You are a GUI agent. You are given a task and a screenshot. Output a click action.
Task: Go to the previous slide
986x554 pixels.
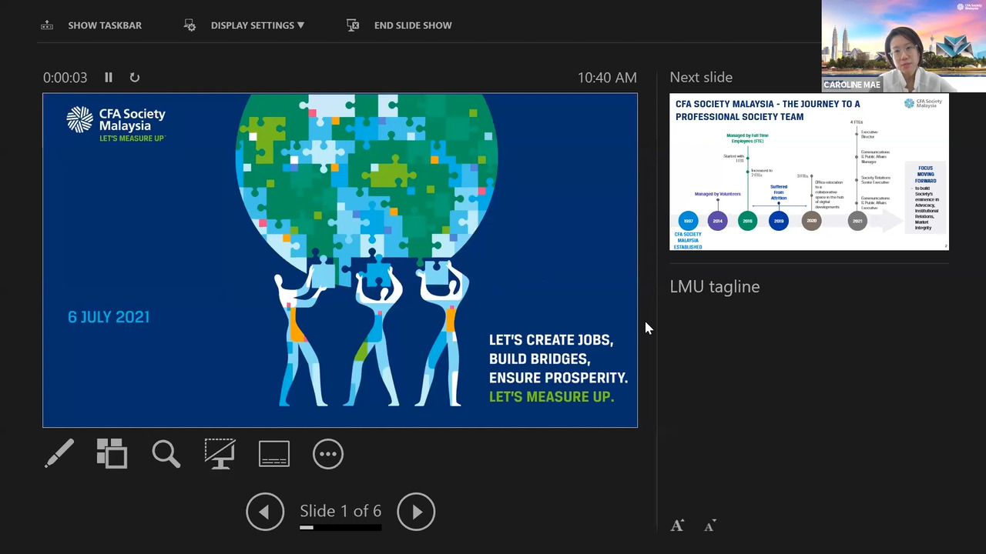click(x=265, y=512)
